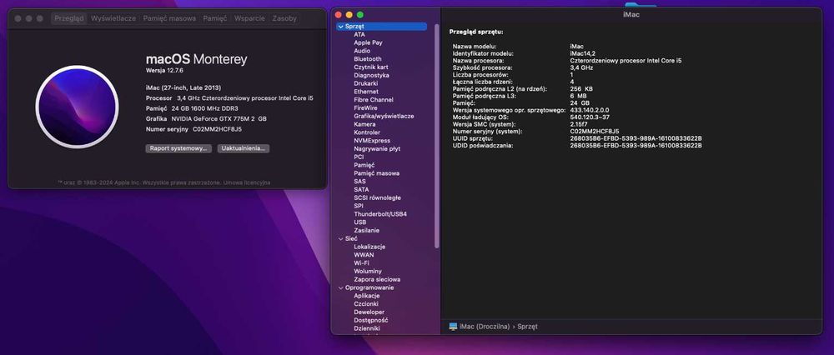Select Kontroler in the sidebar
The width and height of the screenshot is (834, 355).
367,132
